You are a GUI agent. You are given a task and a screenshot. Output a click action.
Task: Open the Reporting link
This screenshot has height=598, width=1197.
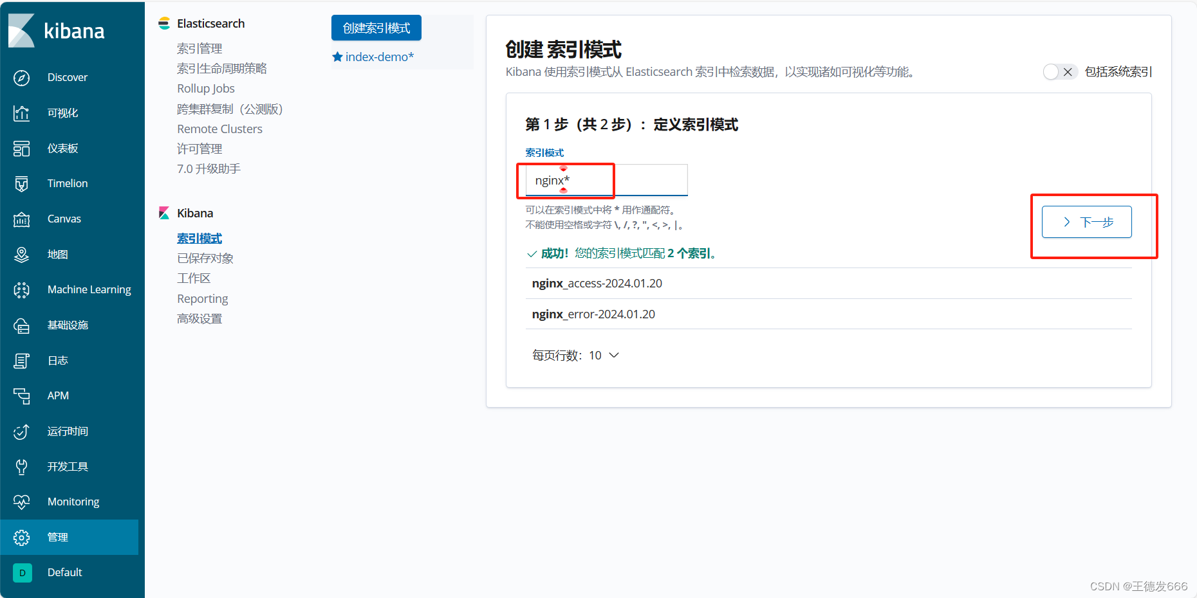tap(203, 298)
